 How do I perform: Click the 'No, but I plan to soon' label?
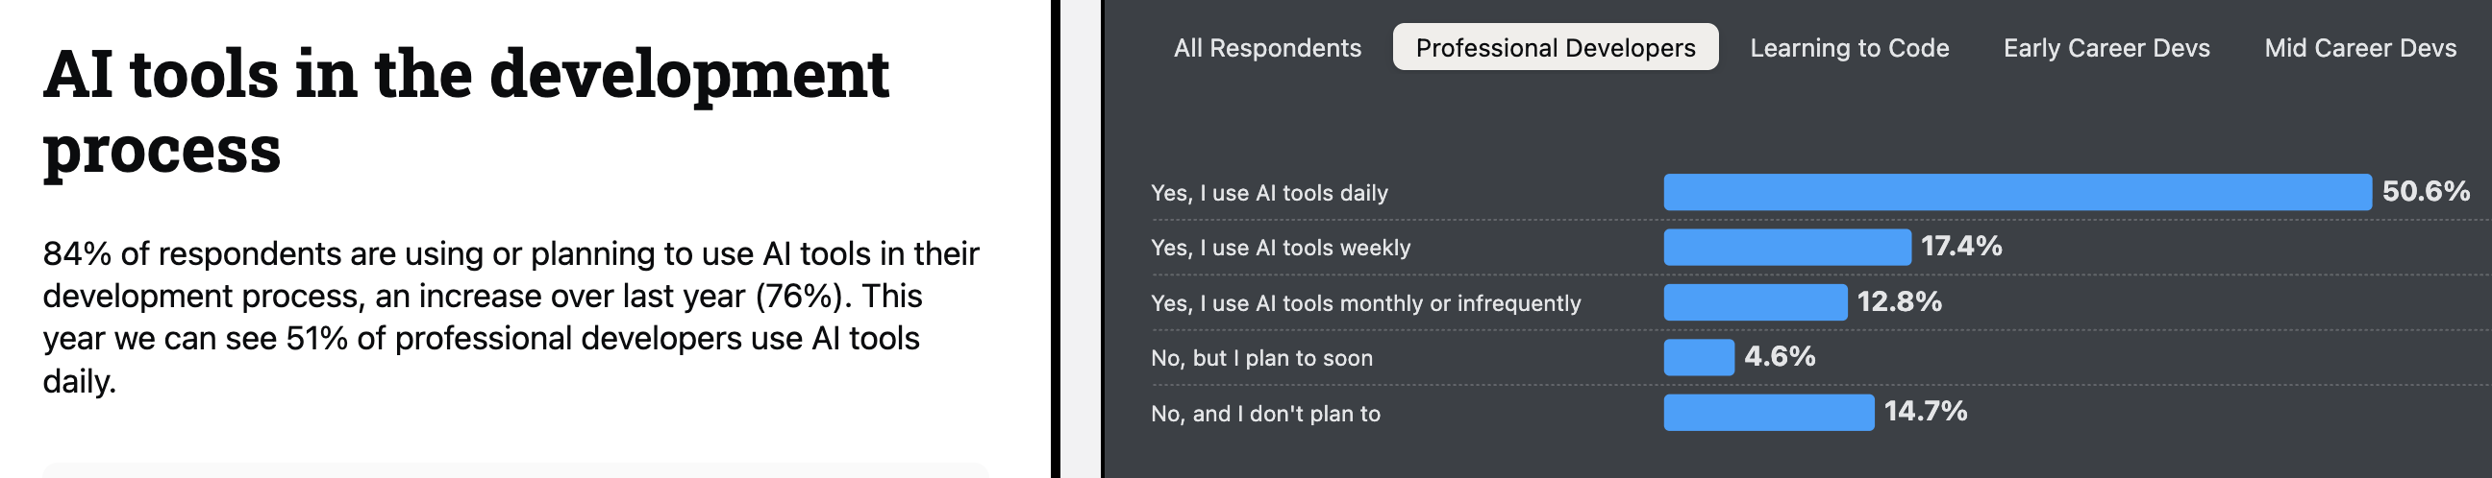point(1260,358)
